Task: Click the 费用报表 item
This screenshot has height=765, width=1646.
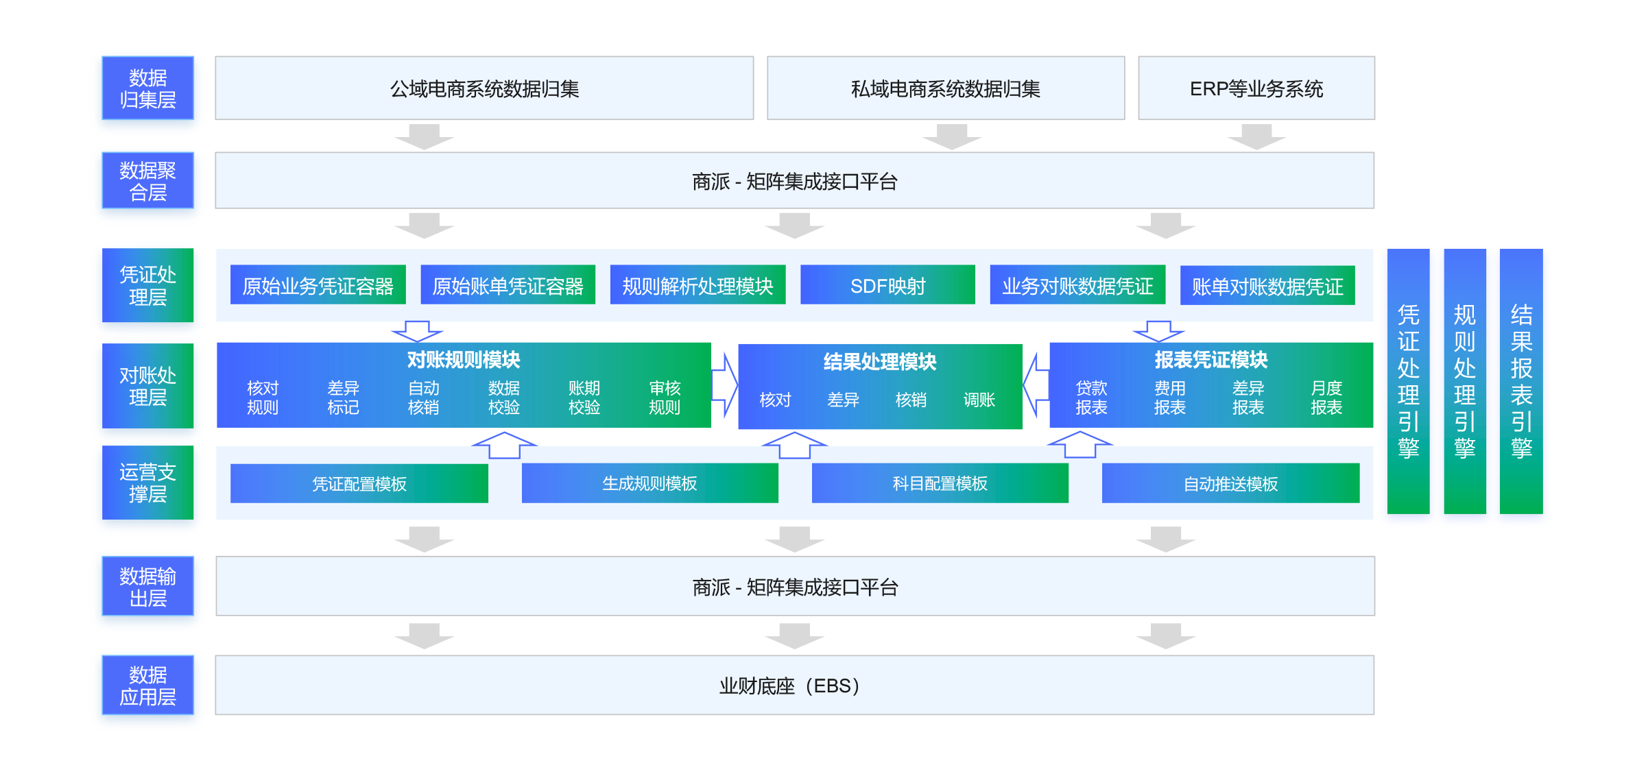Action: [x=1170, y=398]
